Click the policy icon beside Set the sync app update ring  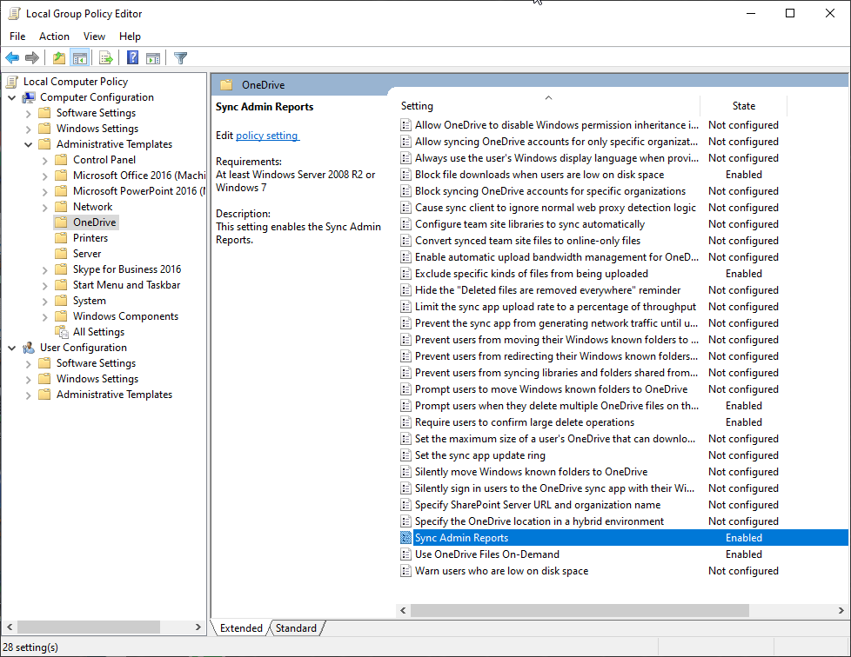(x=405, y=455)
